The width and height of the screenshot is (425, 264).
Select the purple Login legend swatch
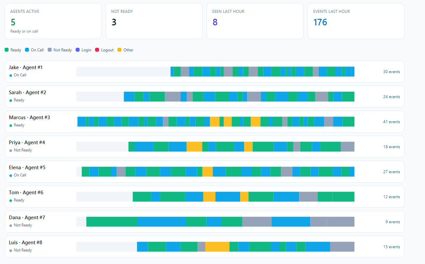[78, 50]
